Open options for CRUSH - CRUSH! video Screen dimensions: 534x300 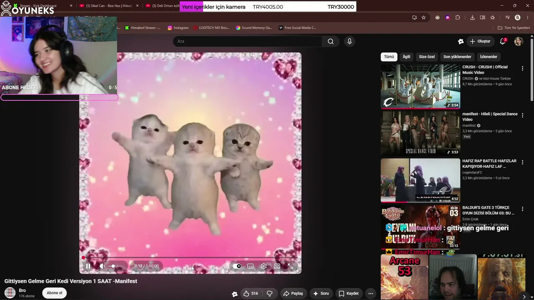click(x=522, y=68)
